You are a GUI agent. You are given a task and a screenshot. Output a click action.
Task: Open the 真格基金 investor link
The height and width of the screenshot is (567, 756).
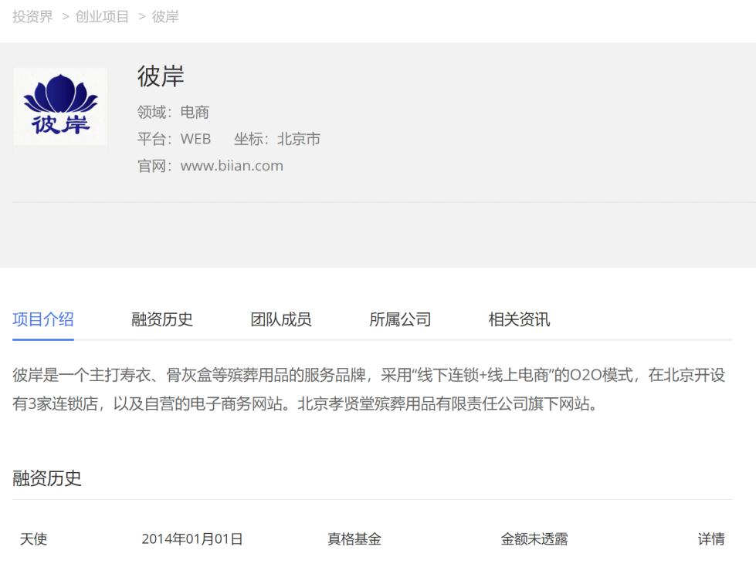point(354,538)
